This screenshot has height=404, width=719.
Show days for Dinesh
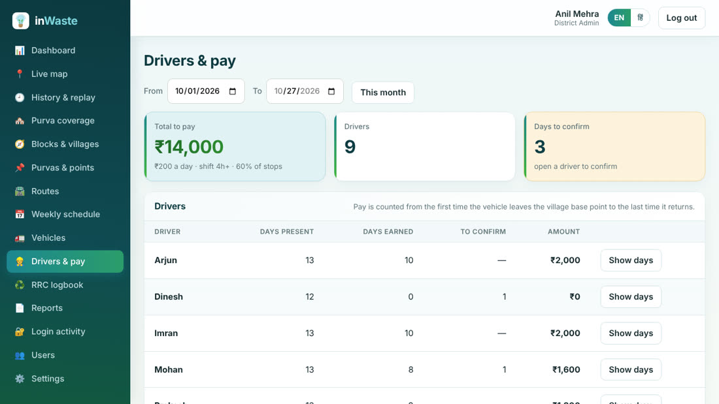(x=631, y=297)
